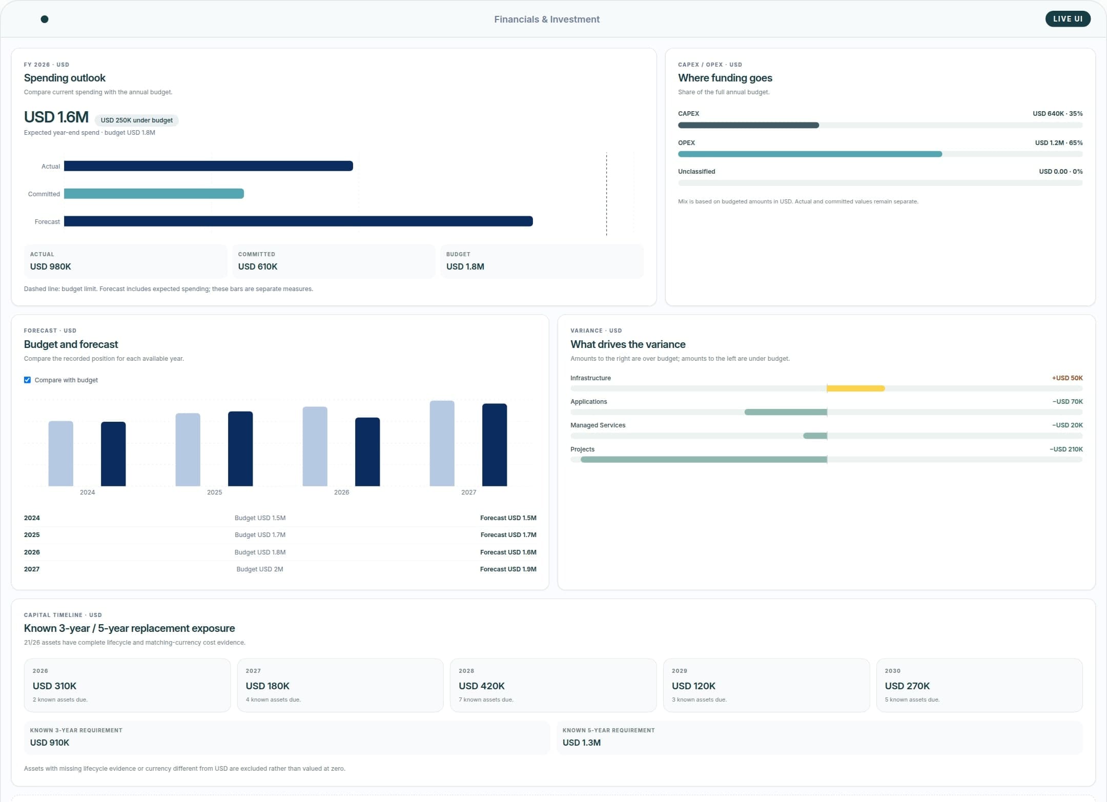
Task: Click the LIVE UI badge
Action: pyautogui.click(x=1068, y=19)
